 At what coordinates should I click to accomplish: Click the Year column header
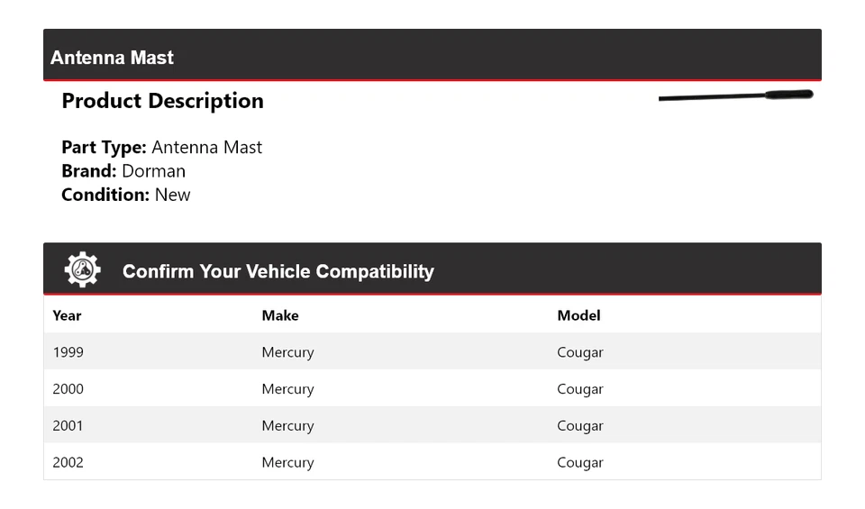(67, 315)
